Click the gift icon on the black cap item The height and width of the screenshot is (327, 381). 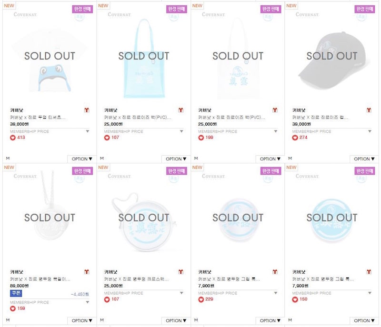(x=369, y=110)
